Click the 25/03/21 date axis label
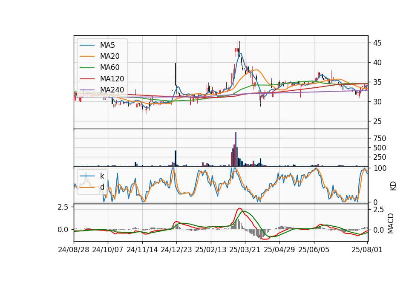The height and width of the screenshot is (294, 409). click(245, 250)
